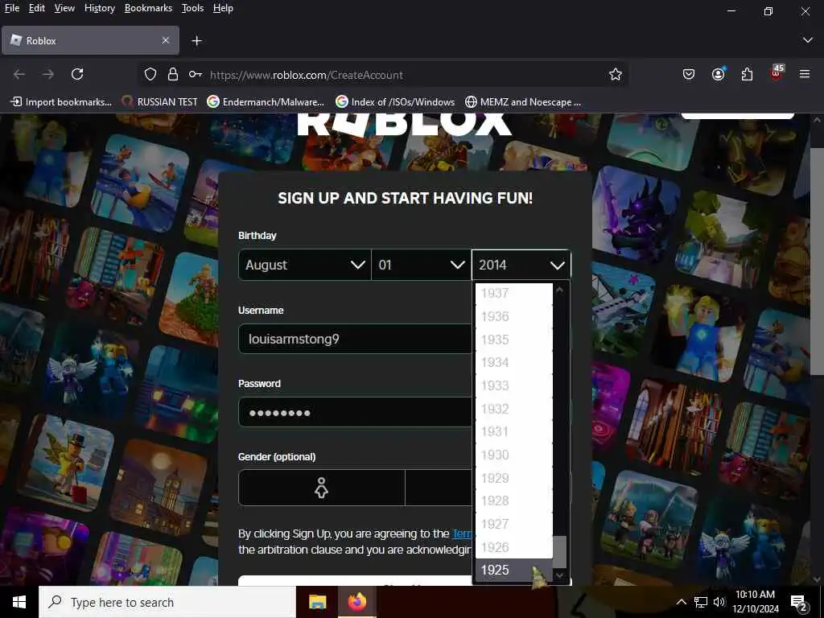Open the Bookmarks menu
Screen dimensions: 824x618
[148, 8]
